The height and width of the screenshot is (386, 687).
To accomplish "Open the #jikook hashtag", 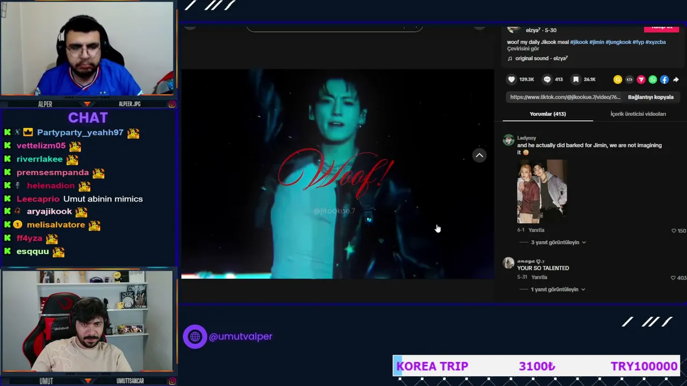I will click(x=579, y=42).
